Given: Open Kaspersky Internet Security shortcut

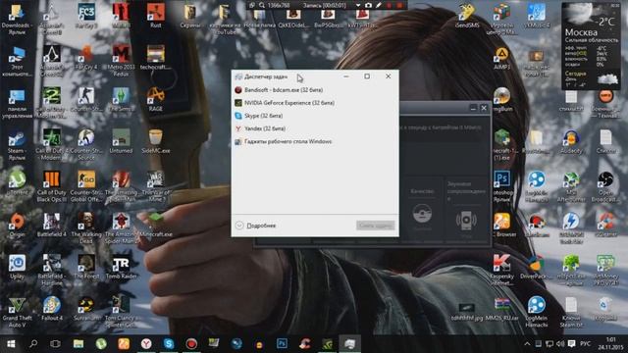Looking at the screenshot, I should [x=501, y=271].
